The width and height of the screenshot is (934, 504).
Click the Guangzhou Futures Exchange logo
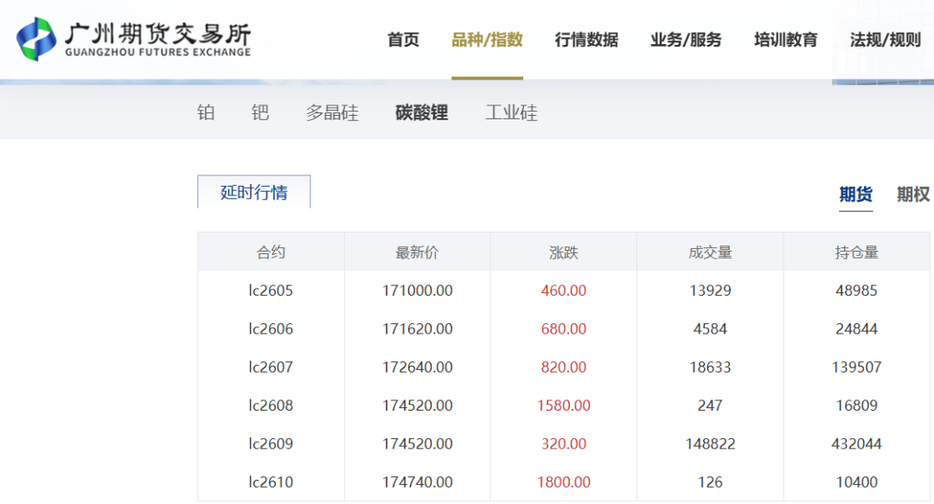point(134,40)
